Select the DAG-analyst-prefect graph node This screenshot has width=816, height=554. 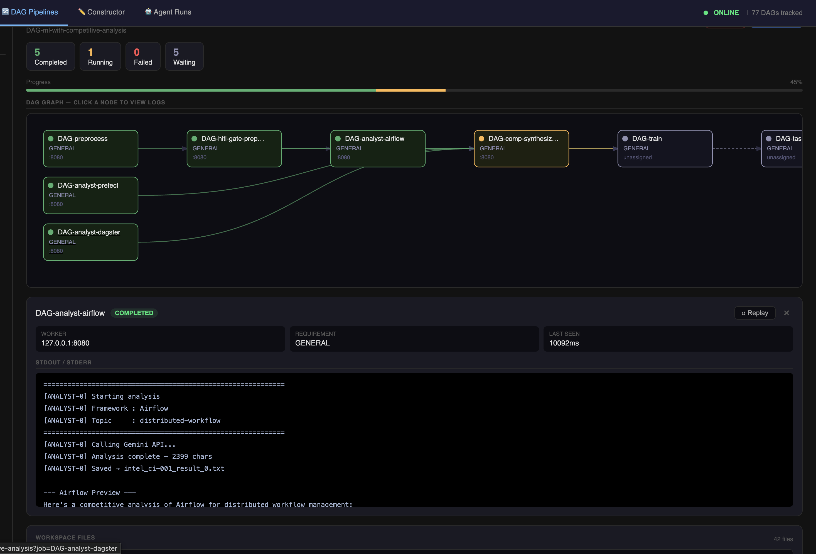(x=90, y=195)
